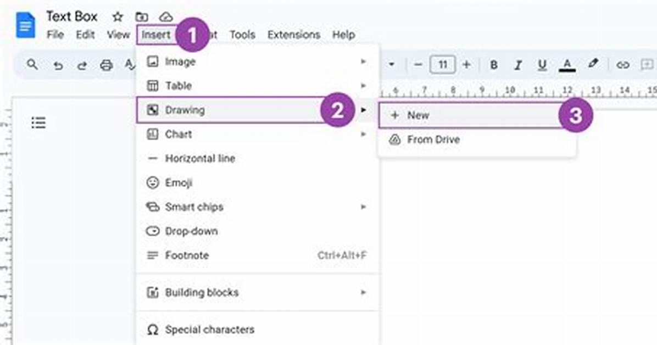The image size is (657, 345).
Task: Open the File menu
Action: pos(55,35)
